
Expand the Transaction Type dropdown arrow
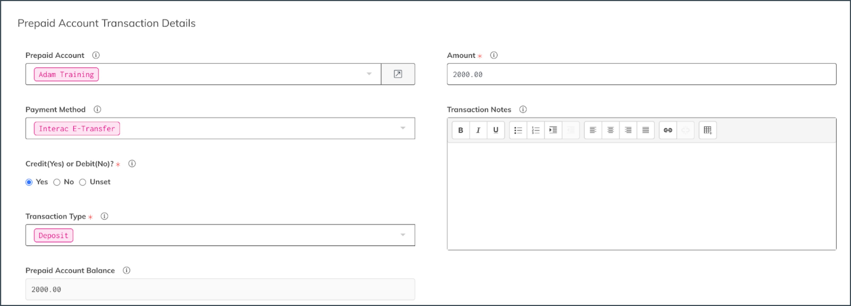(x=403, y=235)
